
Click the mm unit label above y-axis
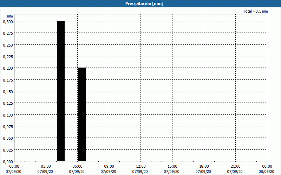[x=10, y=16]
